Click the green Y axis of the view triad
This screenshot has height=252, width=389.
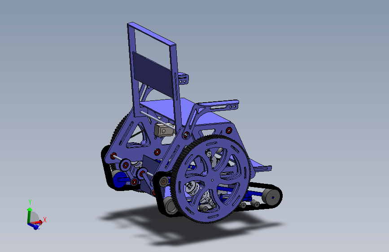(x=29, y=215)
